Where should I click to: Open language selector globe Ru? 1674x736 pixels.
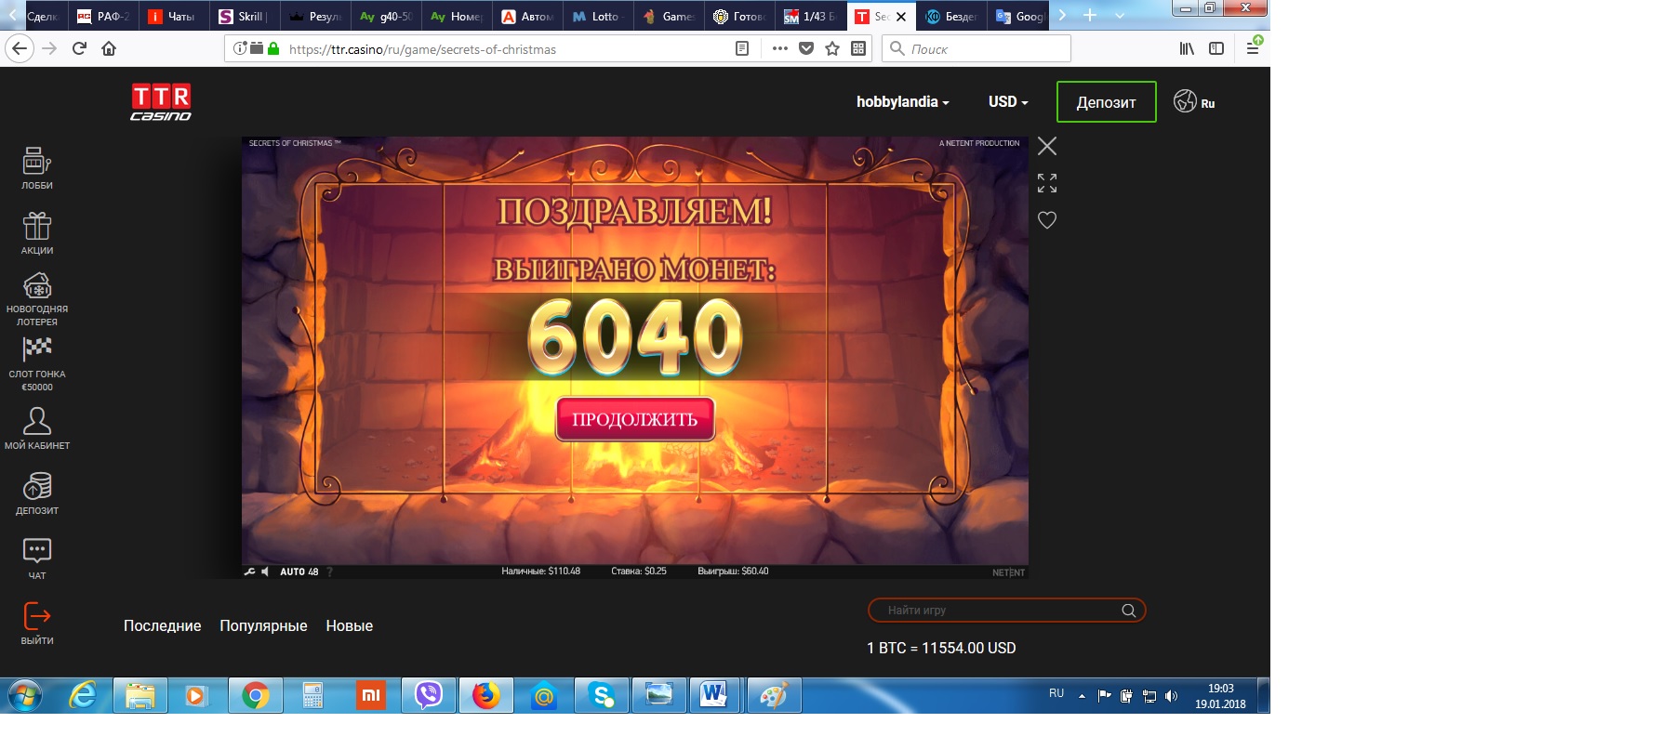pyautogui.click(x=1194, y=101)
